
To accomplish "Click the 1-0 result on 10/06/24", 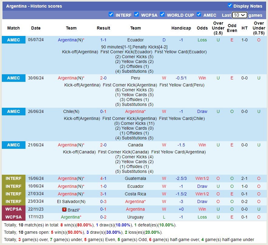I will (103, 186).
